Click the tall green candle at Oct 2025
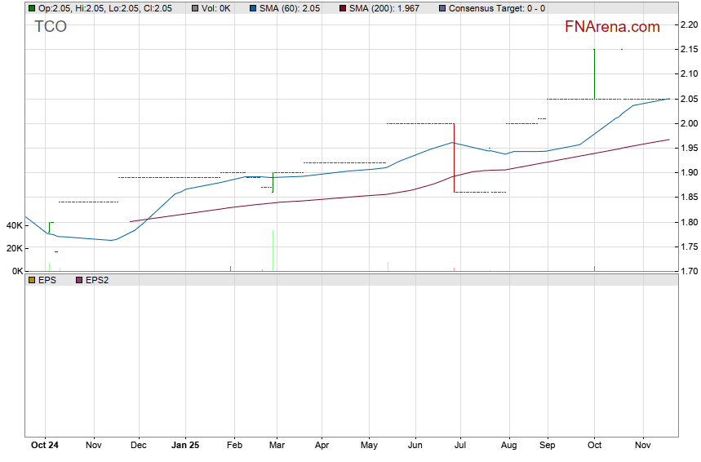 pyautogui.click(x=594, y=74)
